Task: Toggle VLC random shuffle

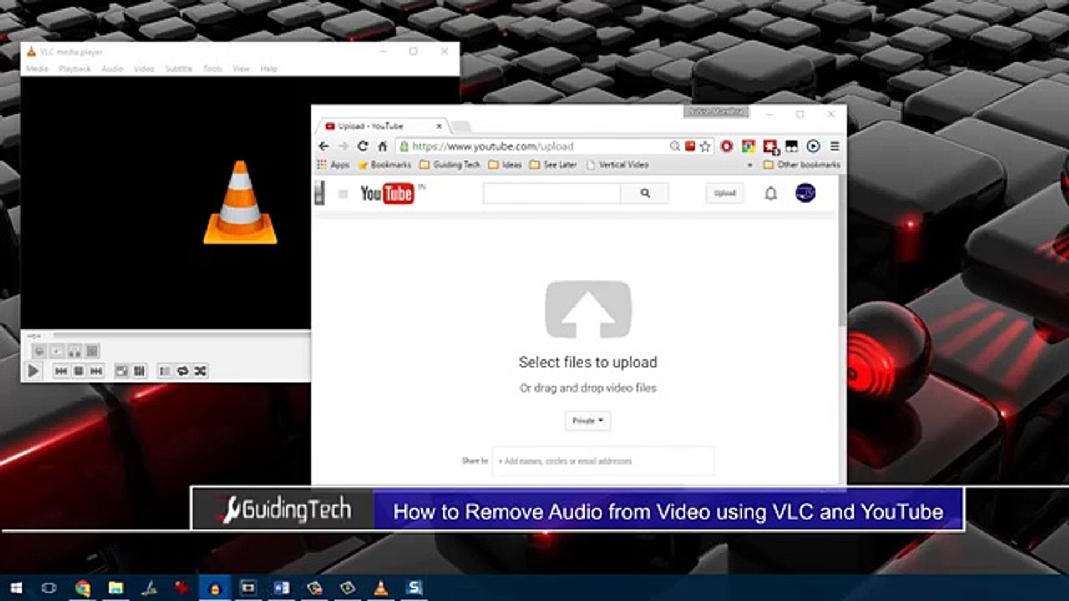Action: [x=200, y=371]
